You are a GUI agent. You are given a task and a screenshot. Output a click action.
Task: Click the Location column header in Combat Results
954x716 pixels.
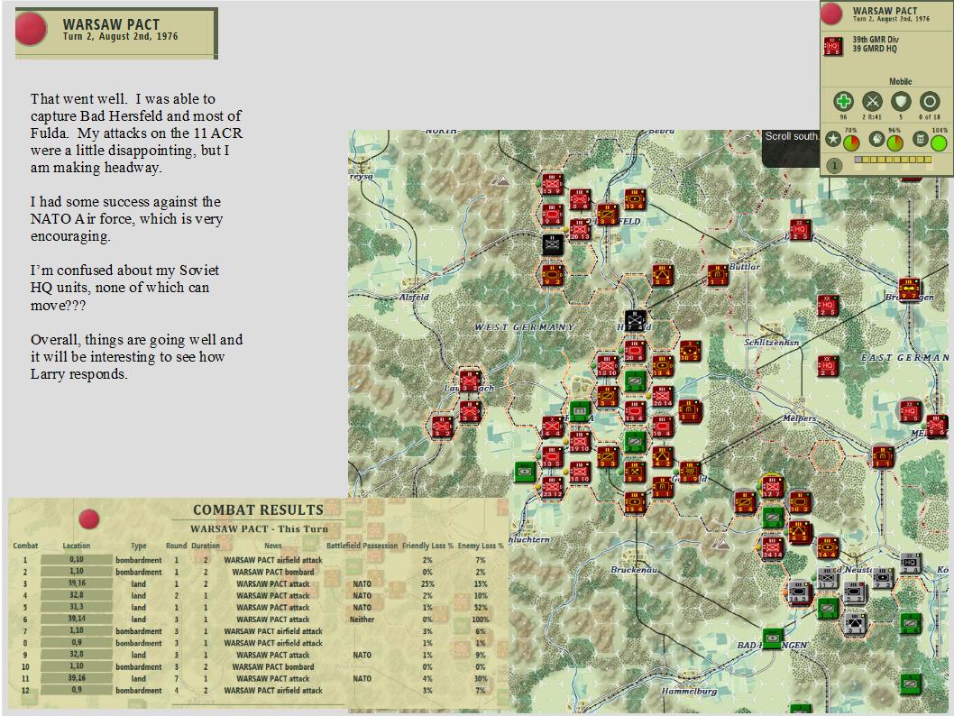point(76,546)
